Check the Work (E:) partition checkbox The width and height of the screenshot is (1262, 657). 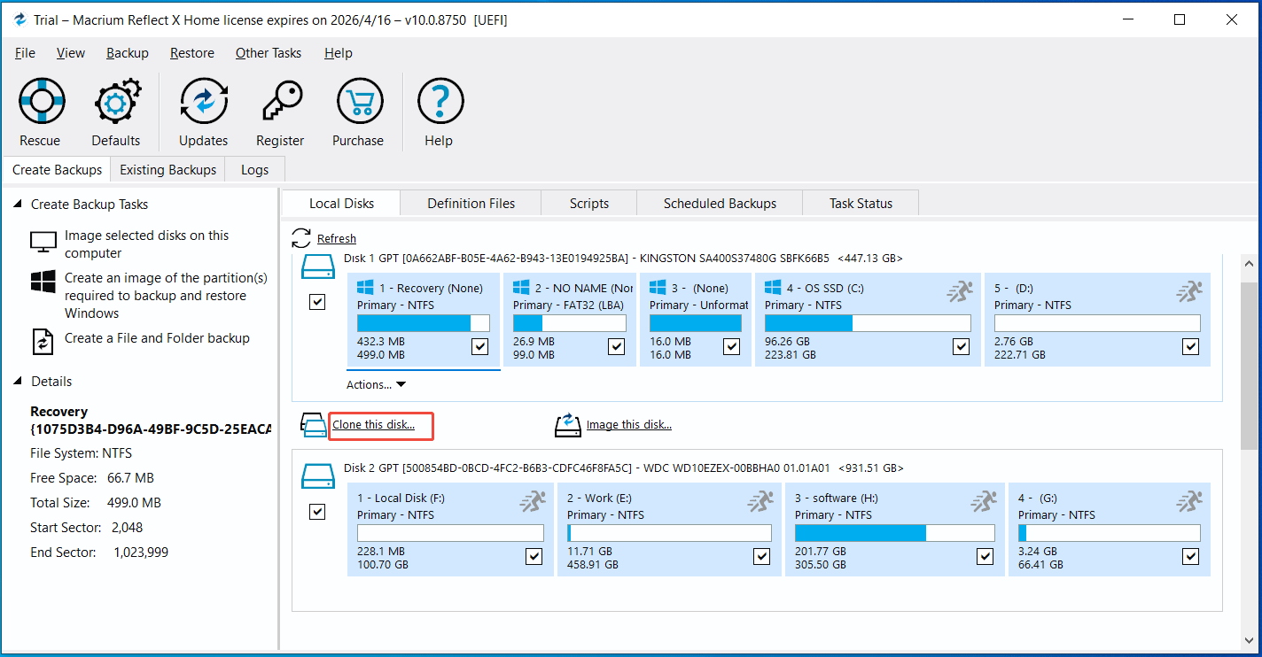coord(761,556)
